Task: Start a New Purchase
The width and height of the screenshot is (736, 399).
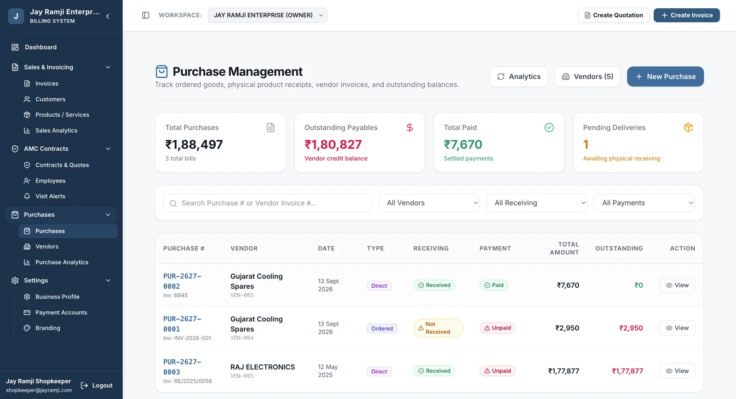Action: tap(665, 77)
